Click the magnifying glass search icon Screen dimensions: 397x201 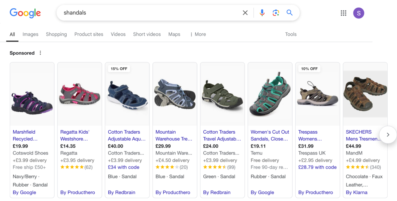click(x=289, y=13)
